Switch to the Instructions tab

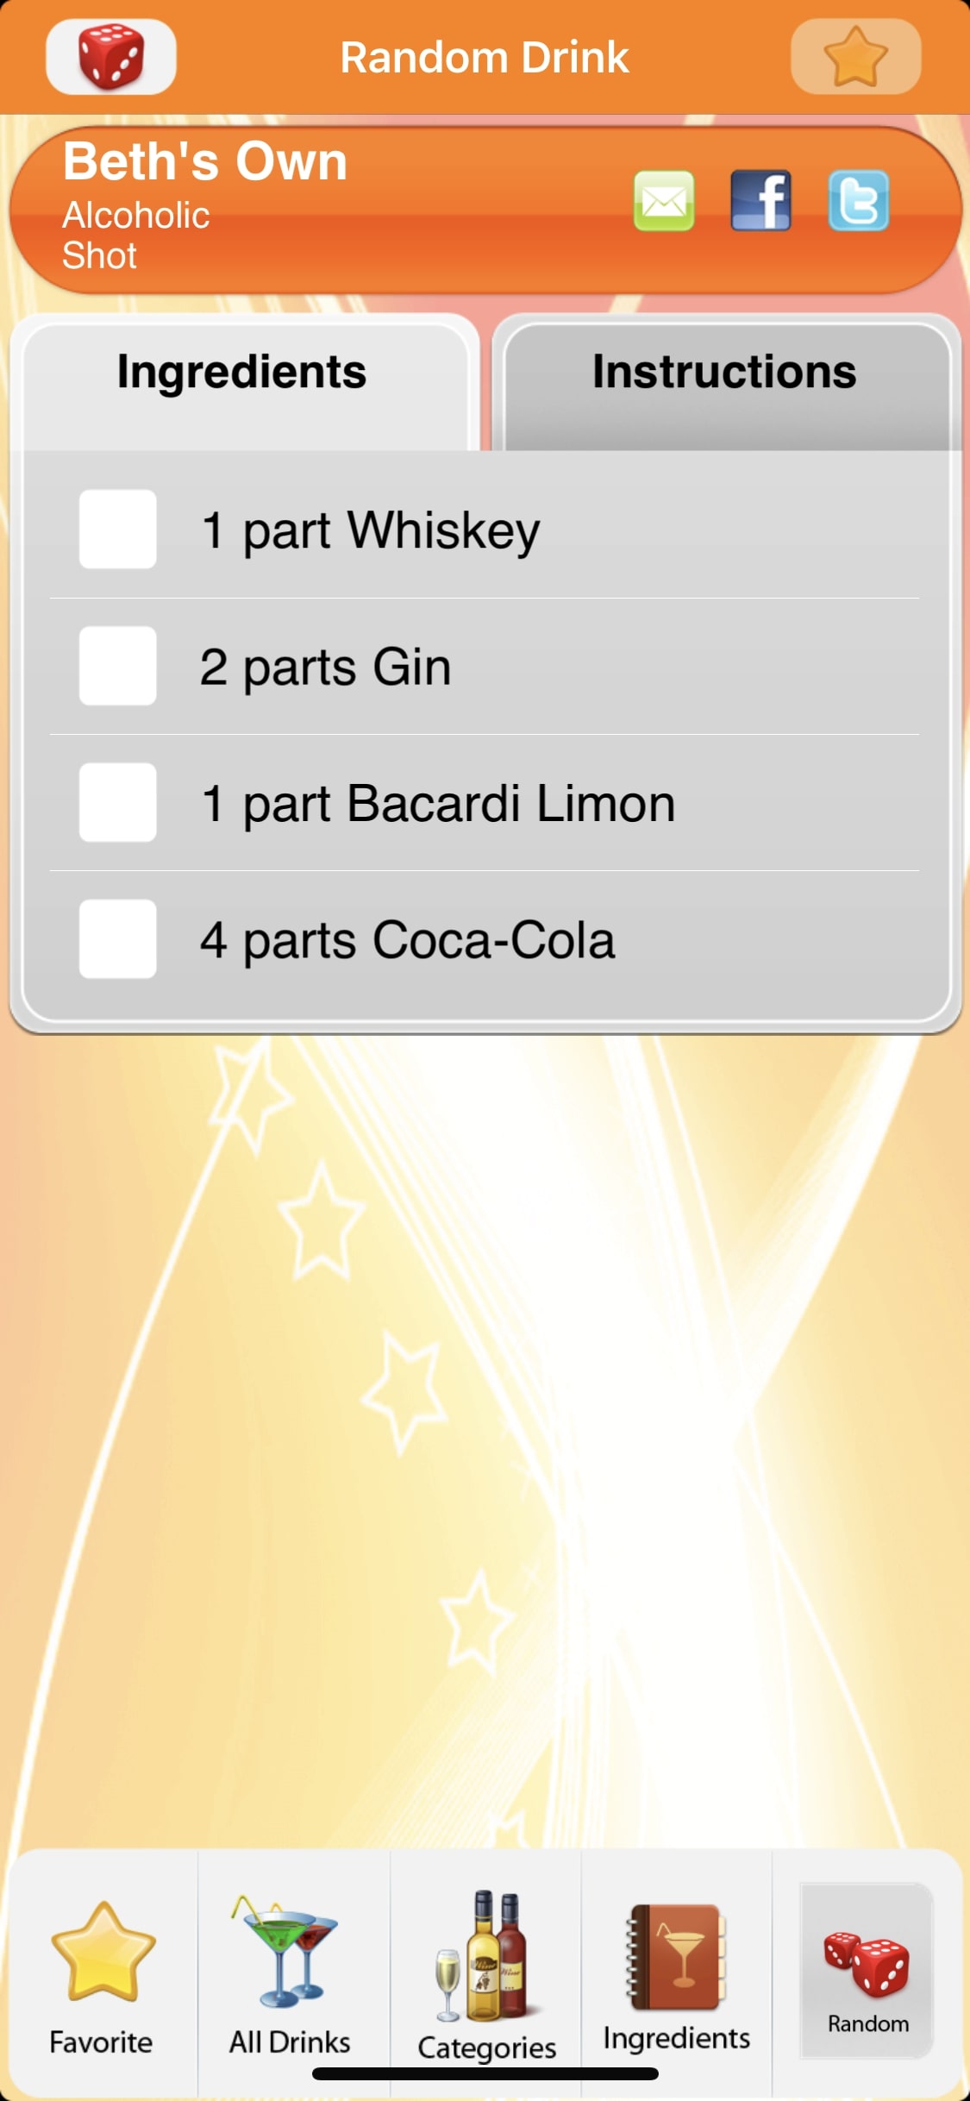point(724,373)
